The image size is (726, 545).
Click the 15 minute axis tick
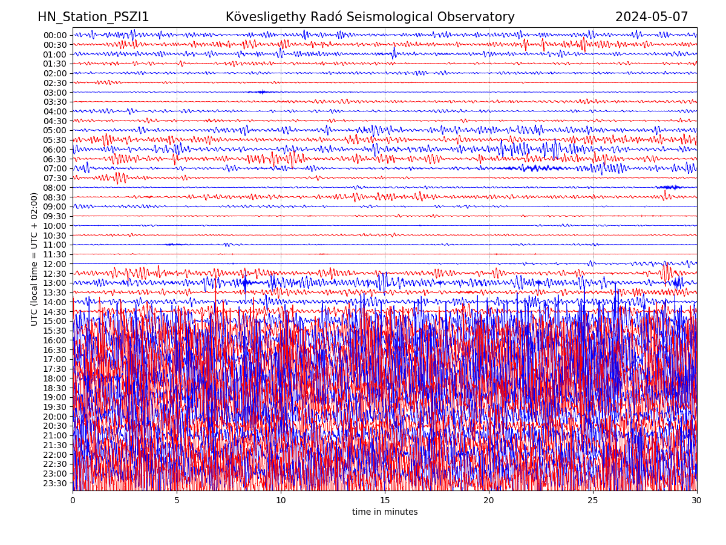(x=385, y=501)
